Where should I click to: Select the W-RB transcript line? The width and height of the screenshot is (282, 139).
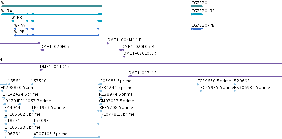[57, 21]
